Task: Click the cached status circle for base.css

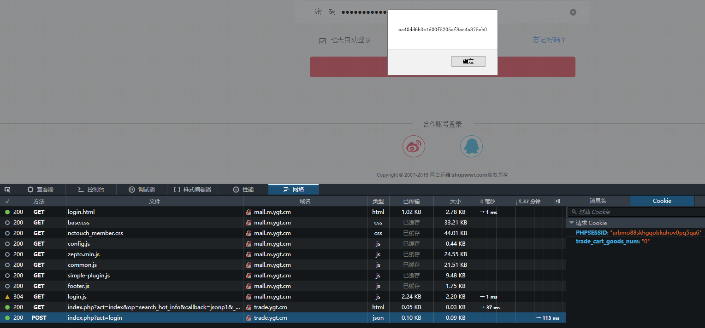Action: tap(7, 223)
